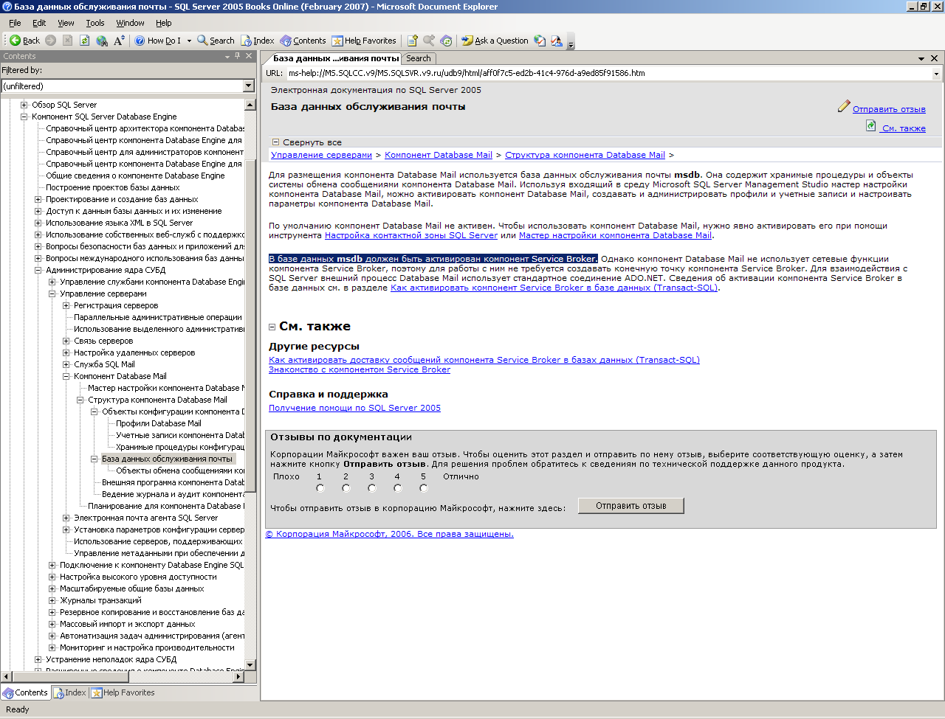Toggle Свернуть все collapse box
Screen dimensions: 945x719
(x=275, y=142)
